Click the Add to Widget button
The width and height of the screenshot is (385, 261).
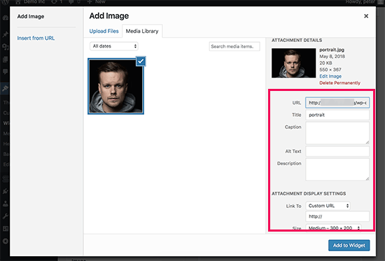[349, 246]
